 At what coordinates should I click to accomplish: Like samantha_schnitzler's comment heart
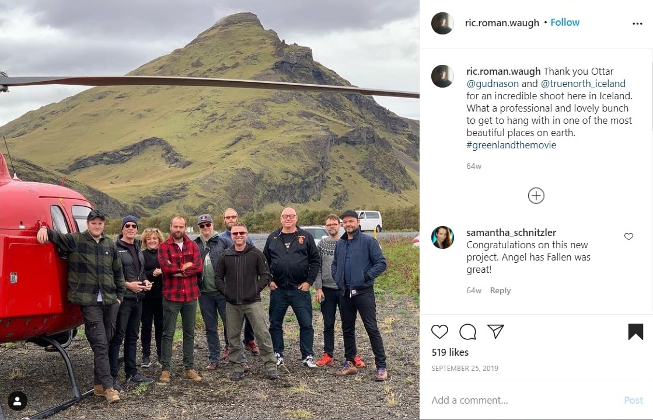pos(629,237)
